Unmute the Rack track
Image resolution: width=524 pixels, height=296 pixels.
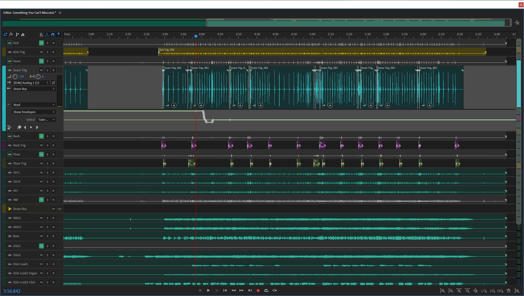click(x=41, y=136)
